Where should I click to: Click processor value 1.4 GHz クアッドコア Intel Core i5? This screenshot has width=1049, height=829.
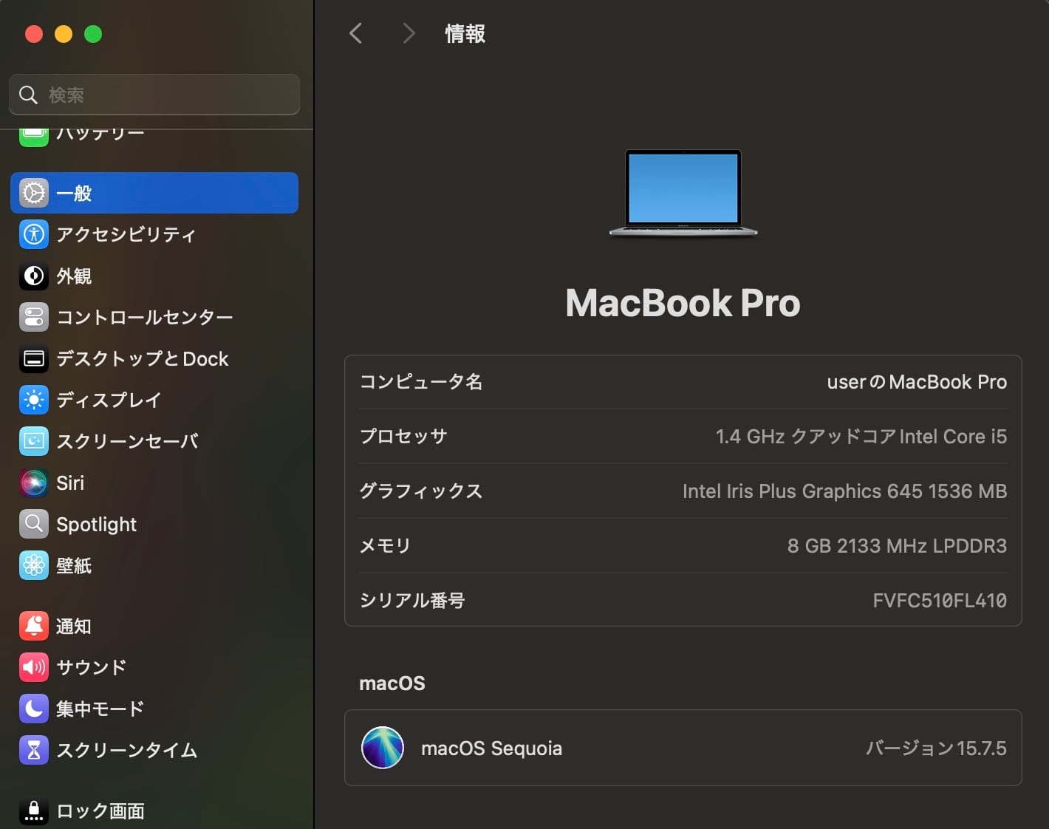pyautogui.click(x=861, y=437)
